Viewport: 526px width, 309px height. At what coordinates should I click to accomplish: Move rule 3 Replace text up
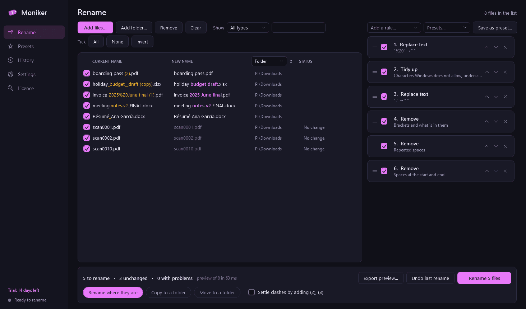coord(486,97)
